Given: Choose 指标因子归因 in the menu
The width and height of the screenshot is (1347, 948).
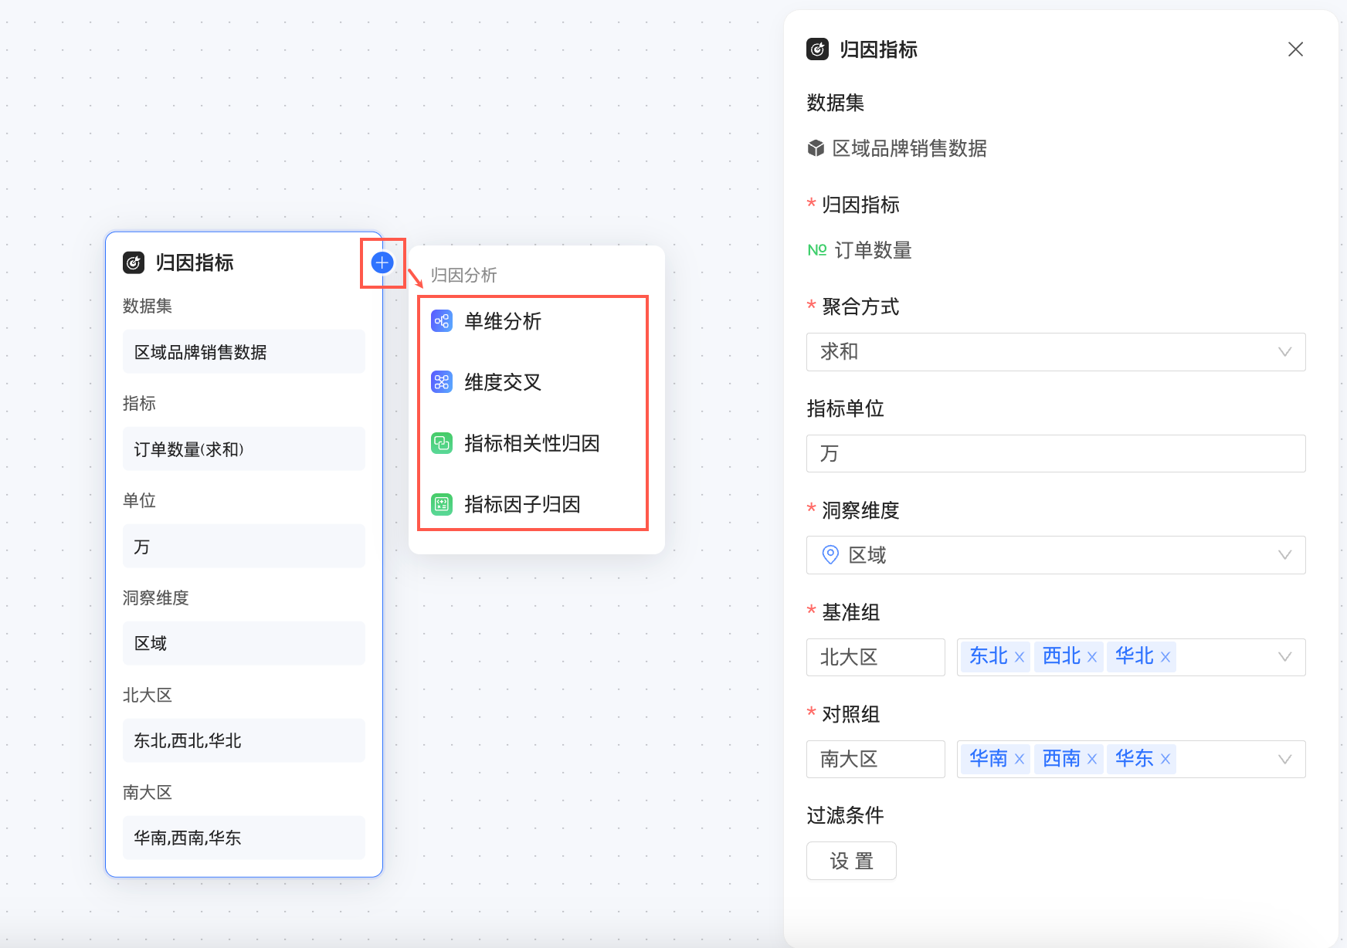Looking at the screenshot, I should (533, 504).
